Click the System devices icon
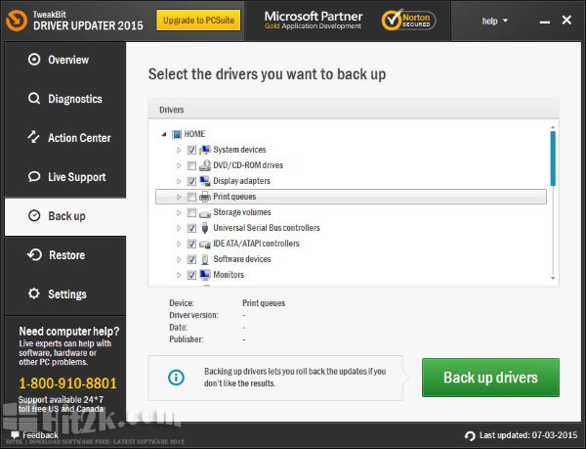The width and height of the screenshot is (586, 449). coord(205,150)
